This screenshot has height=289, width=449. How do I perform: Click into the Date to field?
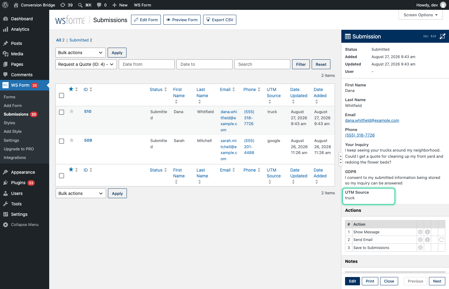tap(205, 64)
